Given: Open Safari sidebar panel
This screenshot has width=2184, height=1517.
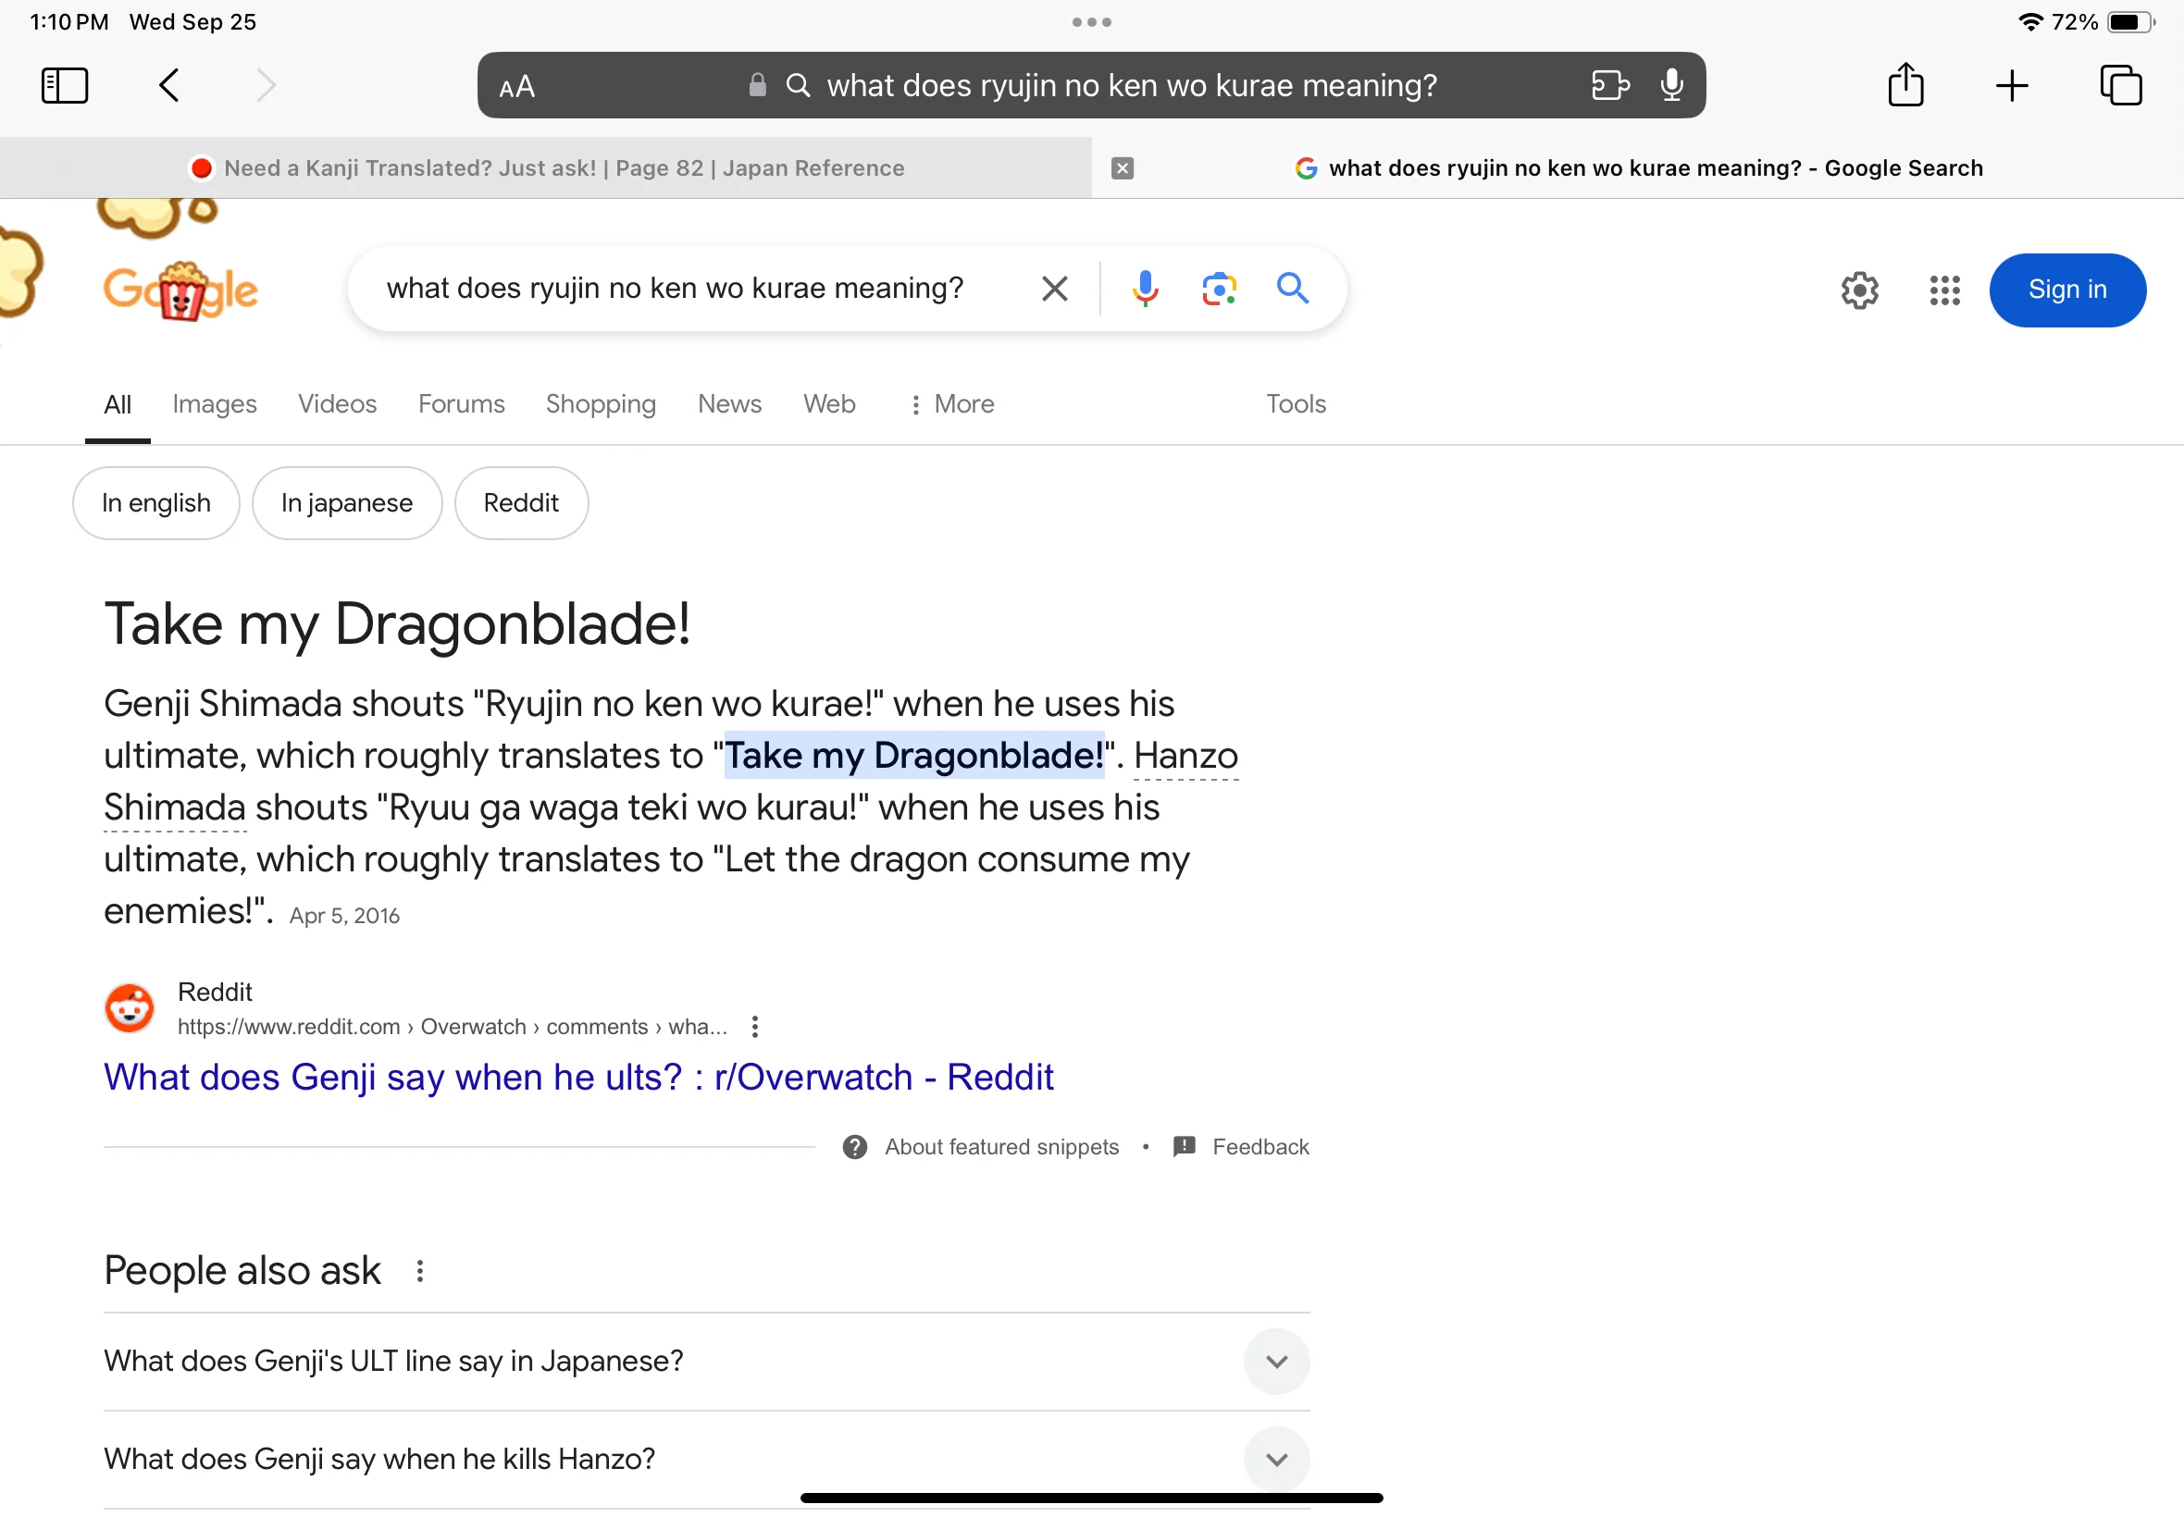Looking at the screenshot, I should click(x=65, y=85).
